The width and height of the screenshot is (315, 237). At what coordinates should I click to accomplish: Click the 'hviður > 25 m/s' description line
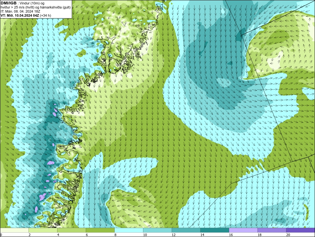36,7
